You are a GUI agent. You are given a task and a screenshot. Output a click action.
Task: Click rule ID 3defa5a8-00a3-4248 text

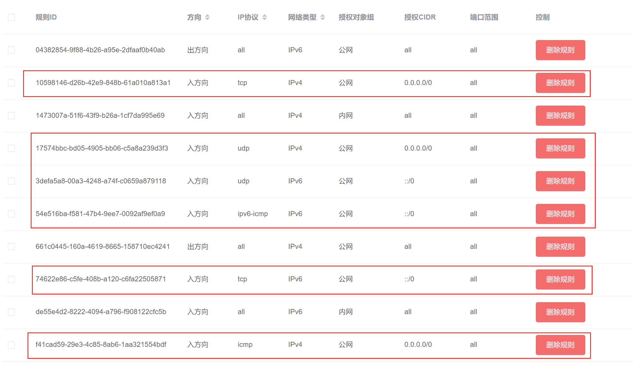pyautogui.click(x=101, y=181)
